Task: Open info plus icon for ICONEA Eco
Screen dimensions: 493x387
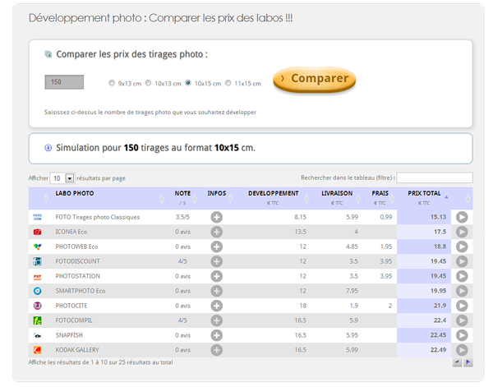Action: (216, 232)
